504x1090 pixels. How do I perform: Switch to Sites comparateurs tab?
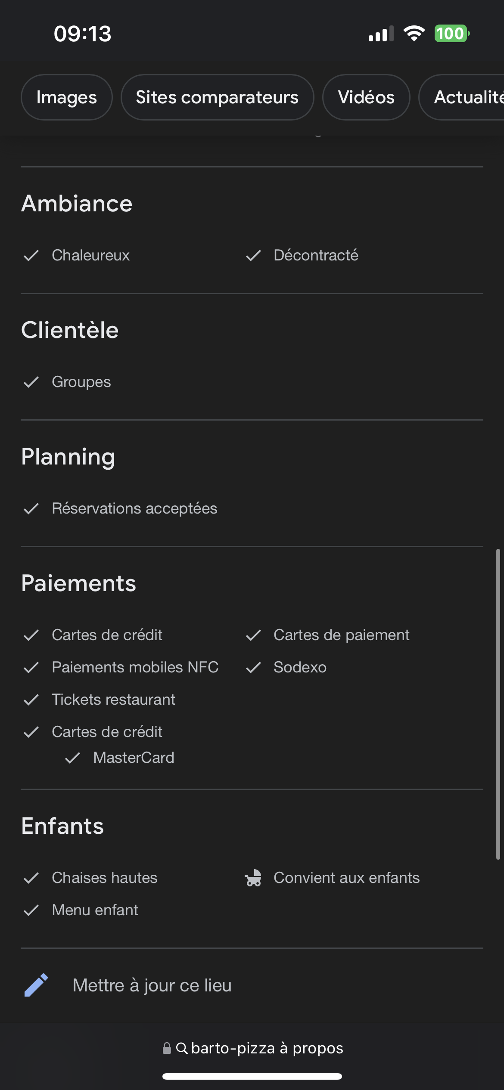217,97
